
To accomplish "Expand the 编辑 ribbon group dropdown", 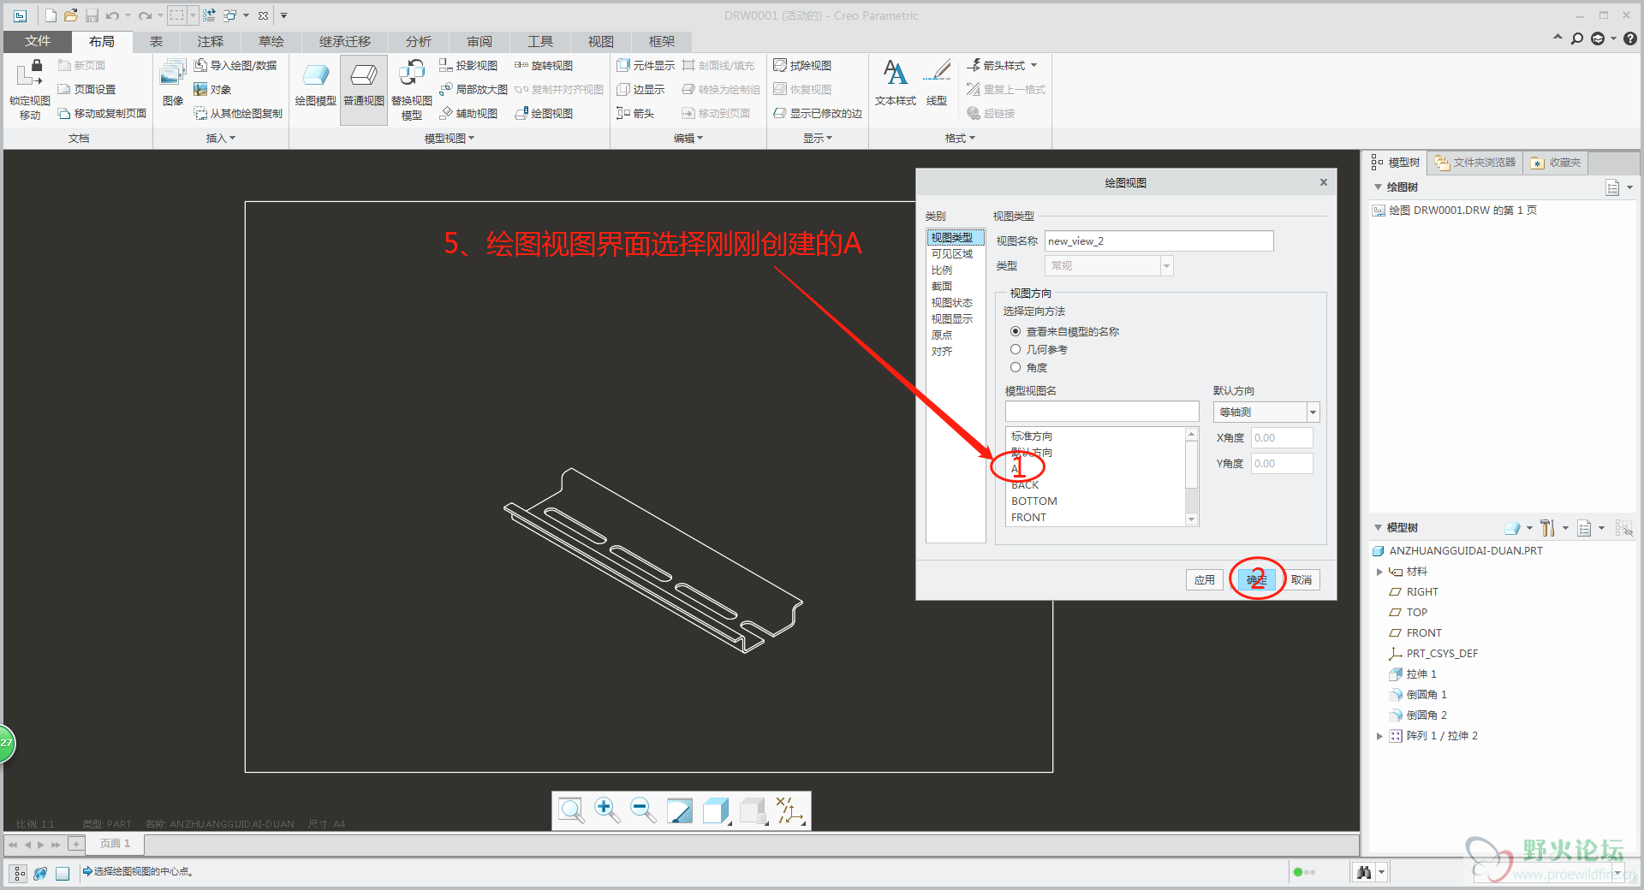I will click(688, 138).
